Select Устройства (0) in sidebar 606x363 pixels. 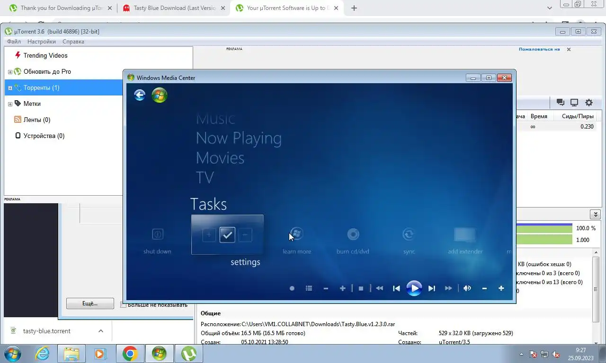point(44,136)
